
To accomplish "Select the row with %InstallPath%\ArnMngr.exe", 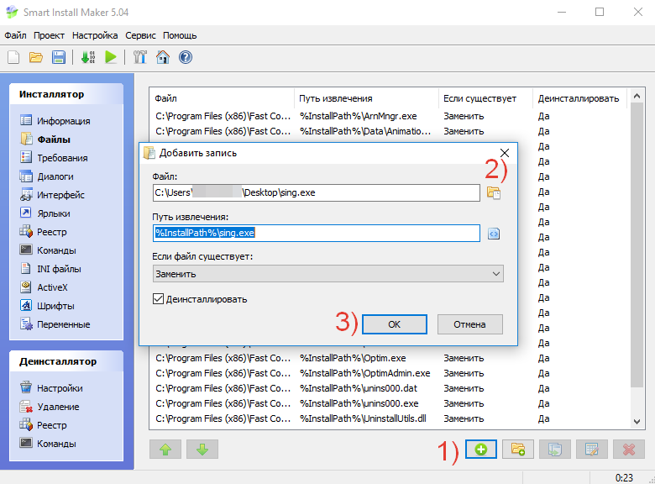I will pyautogui.click(x=389, y=116).
